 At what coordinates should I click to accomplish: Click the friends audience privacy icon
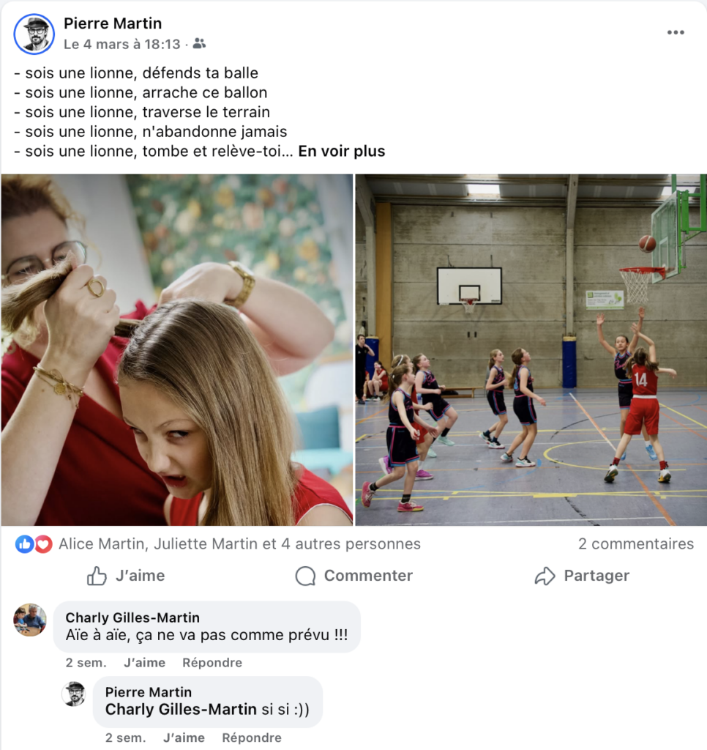tap(199, 44)
